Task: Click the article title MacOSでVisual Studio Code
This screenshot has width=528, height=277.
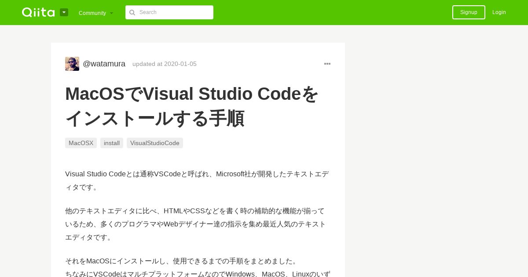Action: (192, 106)
